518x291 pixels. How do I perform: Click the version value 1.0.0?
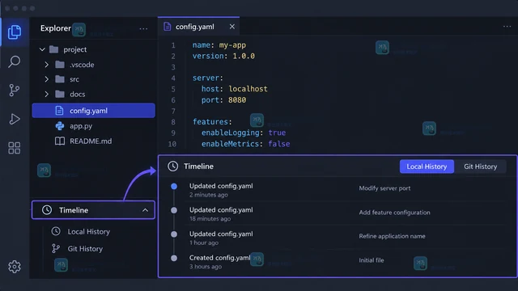244,56
